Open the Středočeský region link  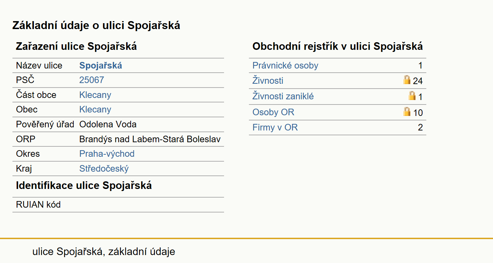104,169
